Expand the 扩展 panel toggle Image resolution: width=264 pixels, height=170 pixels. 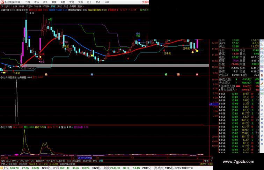(x=3, y=164)
